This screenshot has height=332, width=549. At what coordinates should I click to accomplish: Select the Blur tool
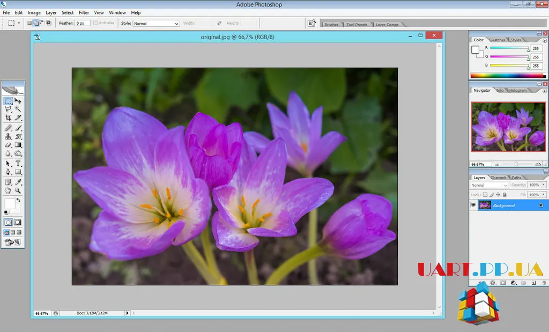8,153
